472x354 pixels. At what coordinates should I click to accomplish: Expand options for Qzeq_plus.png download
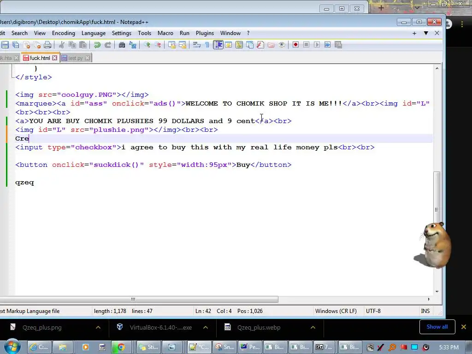click(98, 328)
